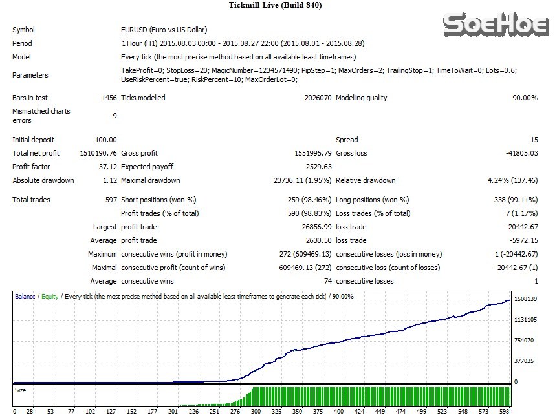Click the 1508139 y-axis label on chart
The height and width of the screenshot is (420, 557).
tap(525, 299)
